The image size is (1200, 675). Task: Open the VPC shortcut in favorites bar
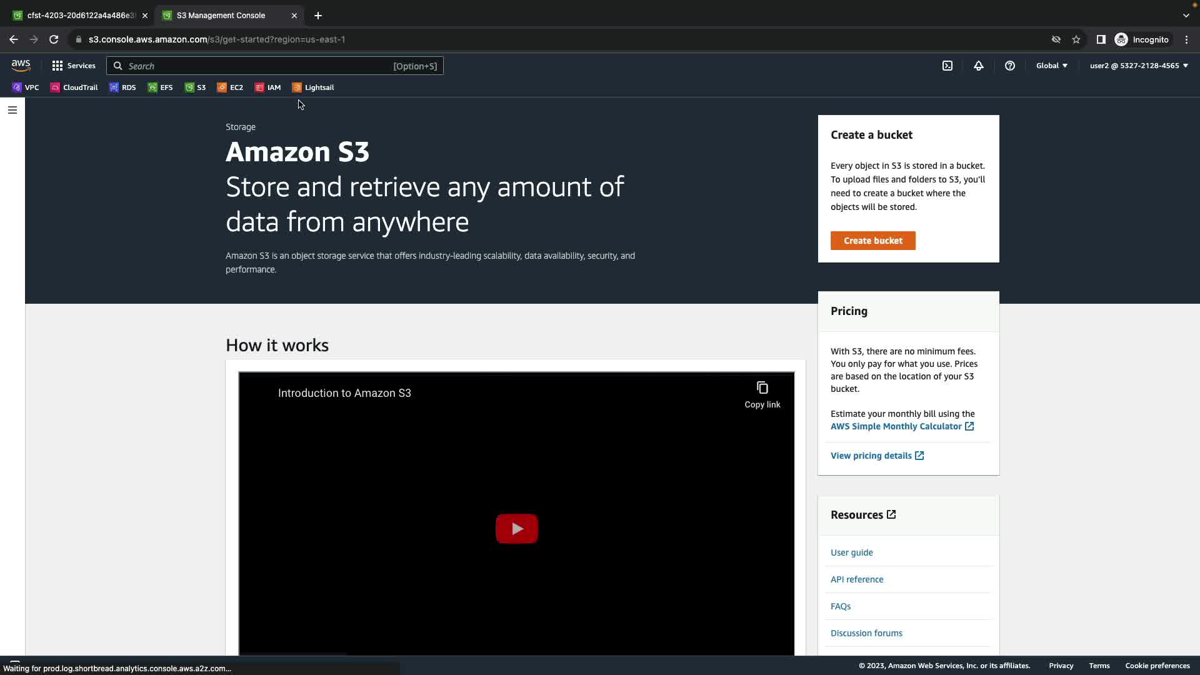(26, 87)
